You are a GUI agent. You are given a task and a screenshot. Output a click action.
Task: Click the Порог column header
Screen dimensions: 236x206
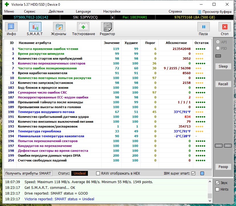150,43
